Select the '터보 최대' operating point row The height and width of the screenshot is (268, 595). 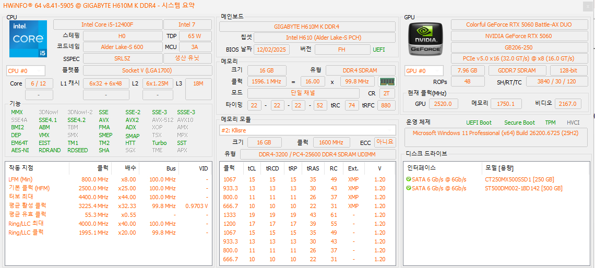(109, 197)
